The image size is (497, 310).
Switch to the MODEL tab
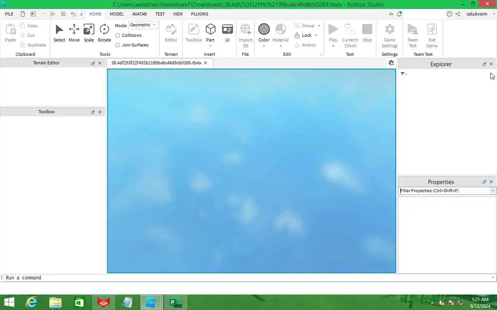116,14
